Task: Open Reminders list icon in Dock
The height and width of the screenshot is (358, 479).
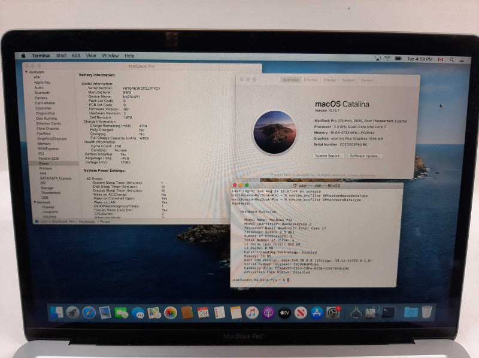Action: [x=219, y=313]
